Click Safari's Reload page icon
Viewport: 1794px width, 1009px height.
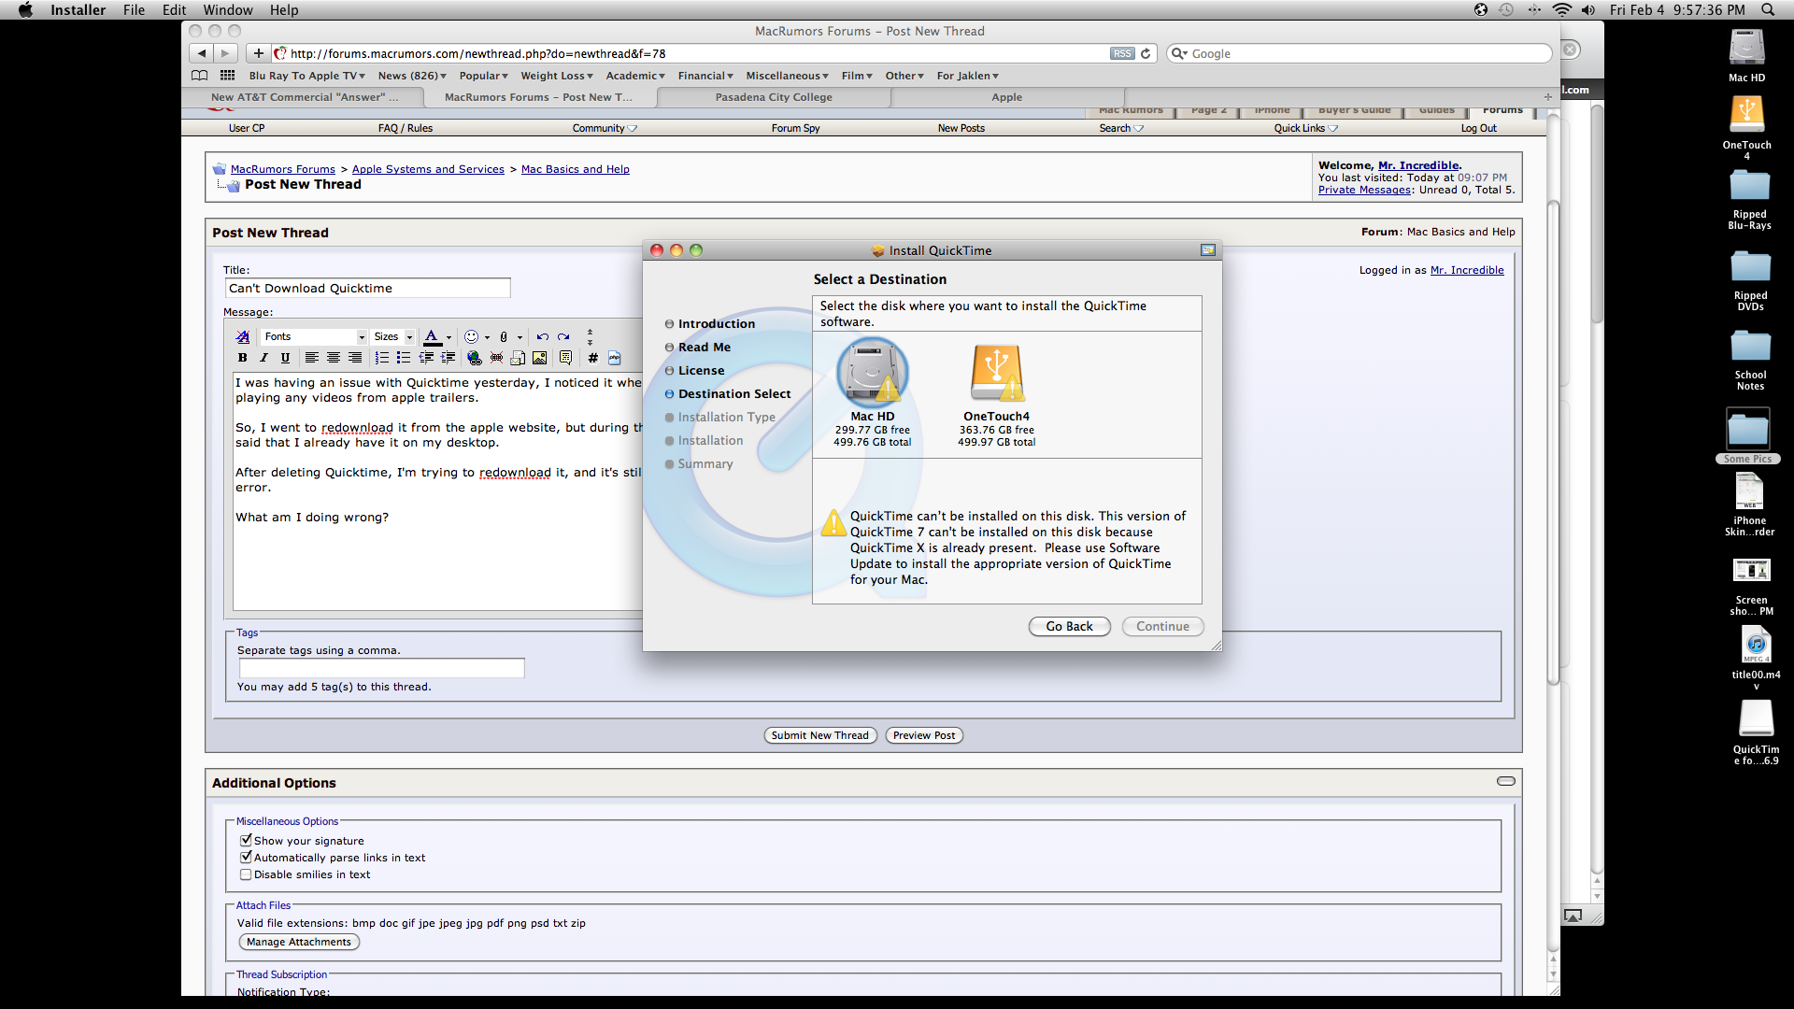pos(1146,53)
